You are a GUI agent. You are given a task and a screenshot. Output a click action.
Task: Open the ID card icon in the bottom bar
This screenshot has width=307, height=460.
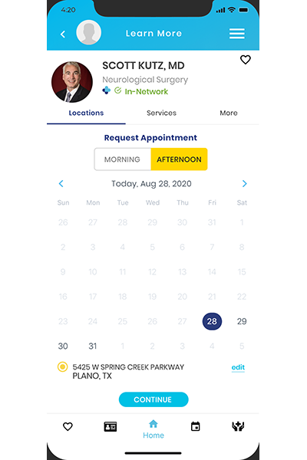pos(111,426)
